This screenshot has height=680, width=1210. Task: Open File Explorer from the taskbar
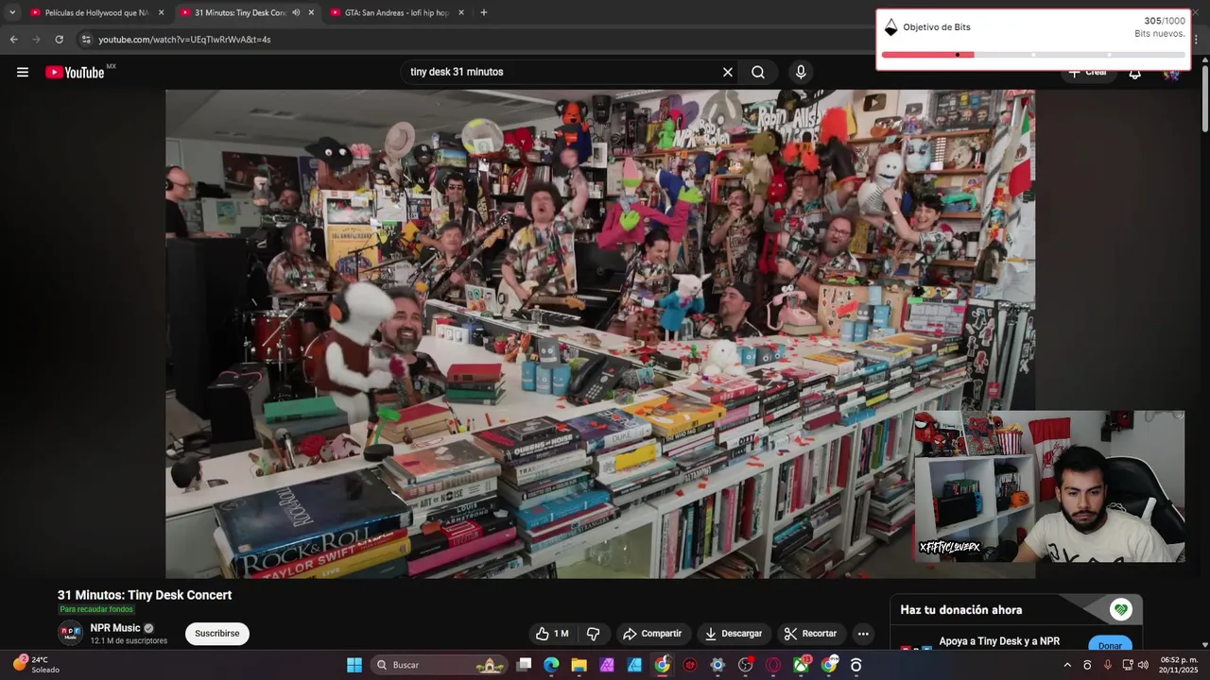(x=579, y=665)
